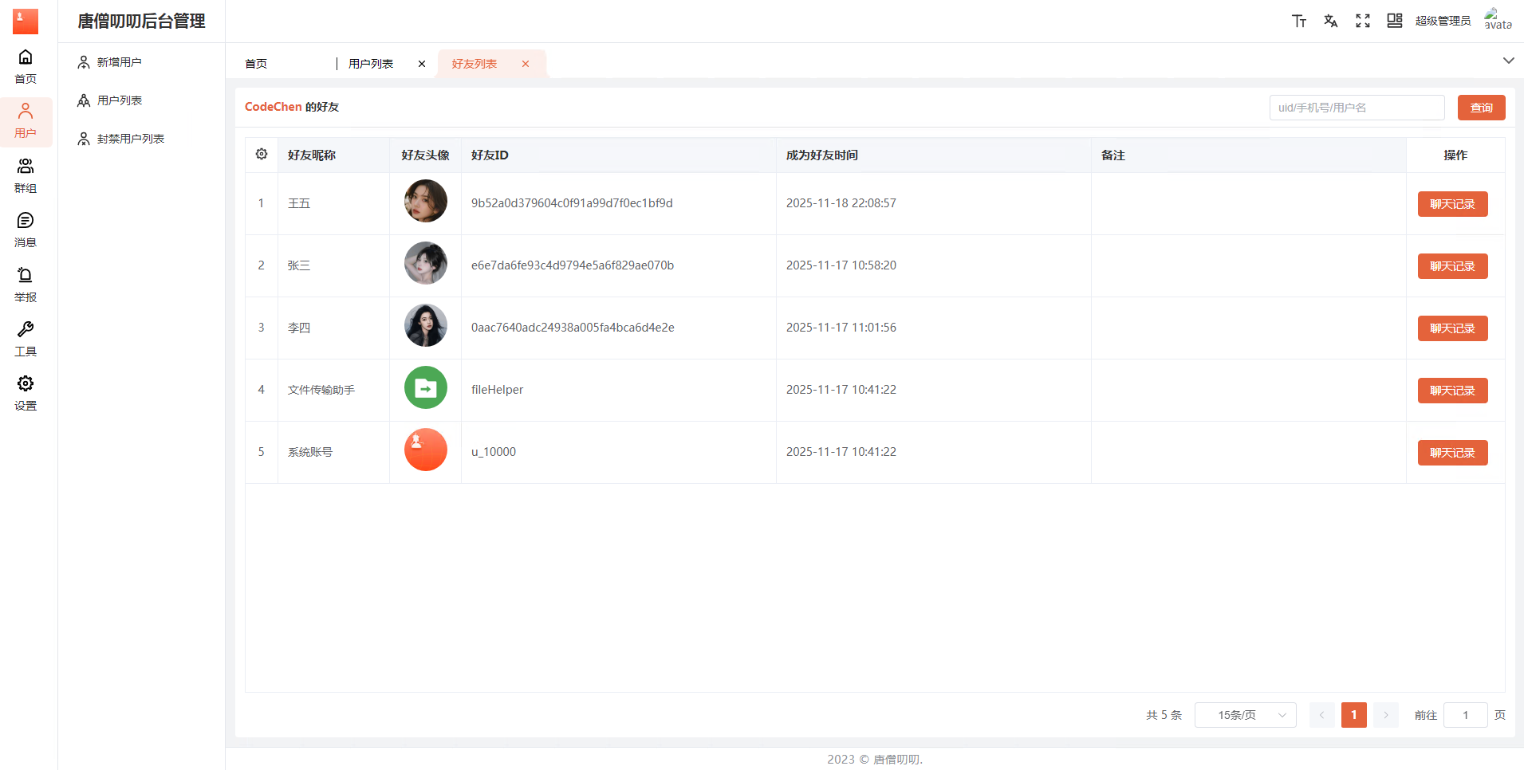Close the 好友列表 tab
The image size is (1524, 770).
click(x=526, y=64)
